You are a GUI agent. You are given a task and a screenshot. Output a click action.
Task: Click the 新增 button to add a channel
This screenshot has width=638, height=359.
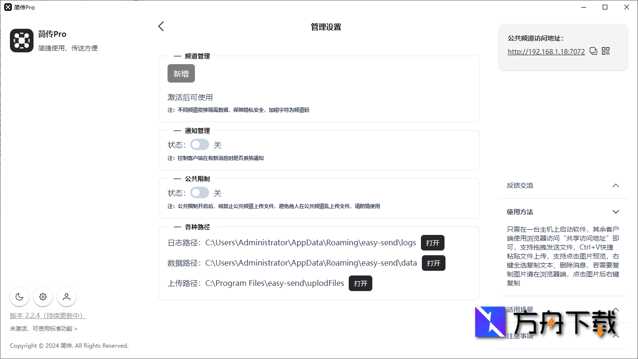coord(181,73)
